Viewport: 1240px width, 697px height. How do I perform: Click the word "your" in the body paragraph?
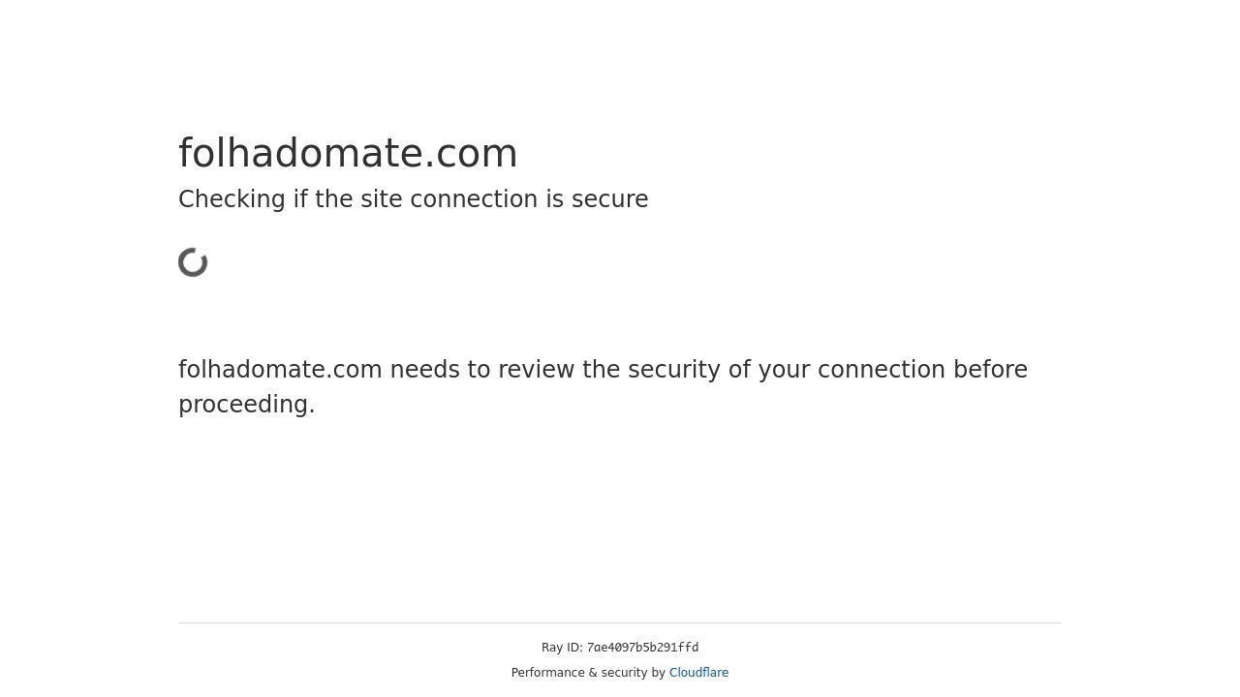point(784,370)
